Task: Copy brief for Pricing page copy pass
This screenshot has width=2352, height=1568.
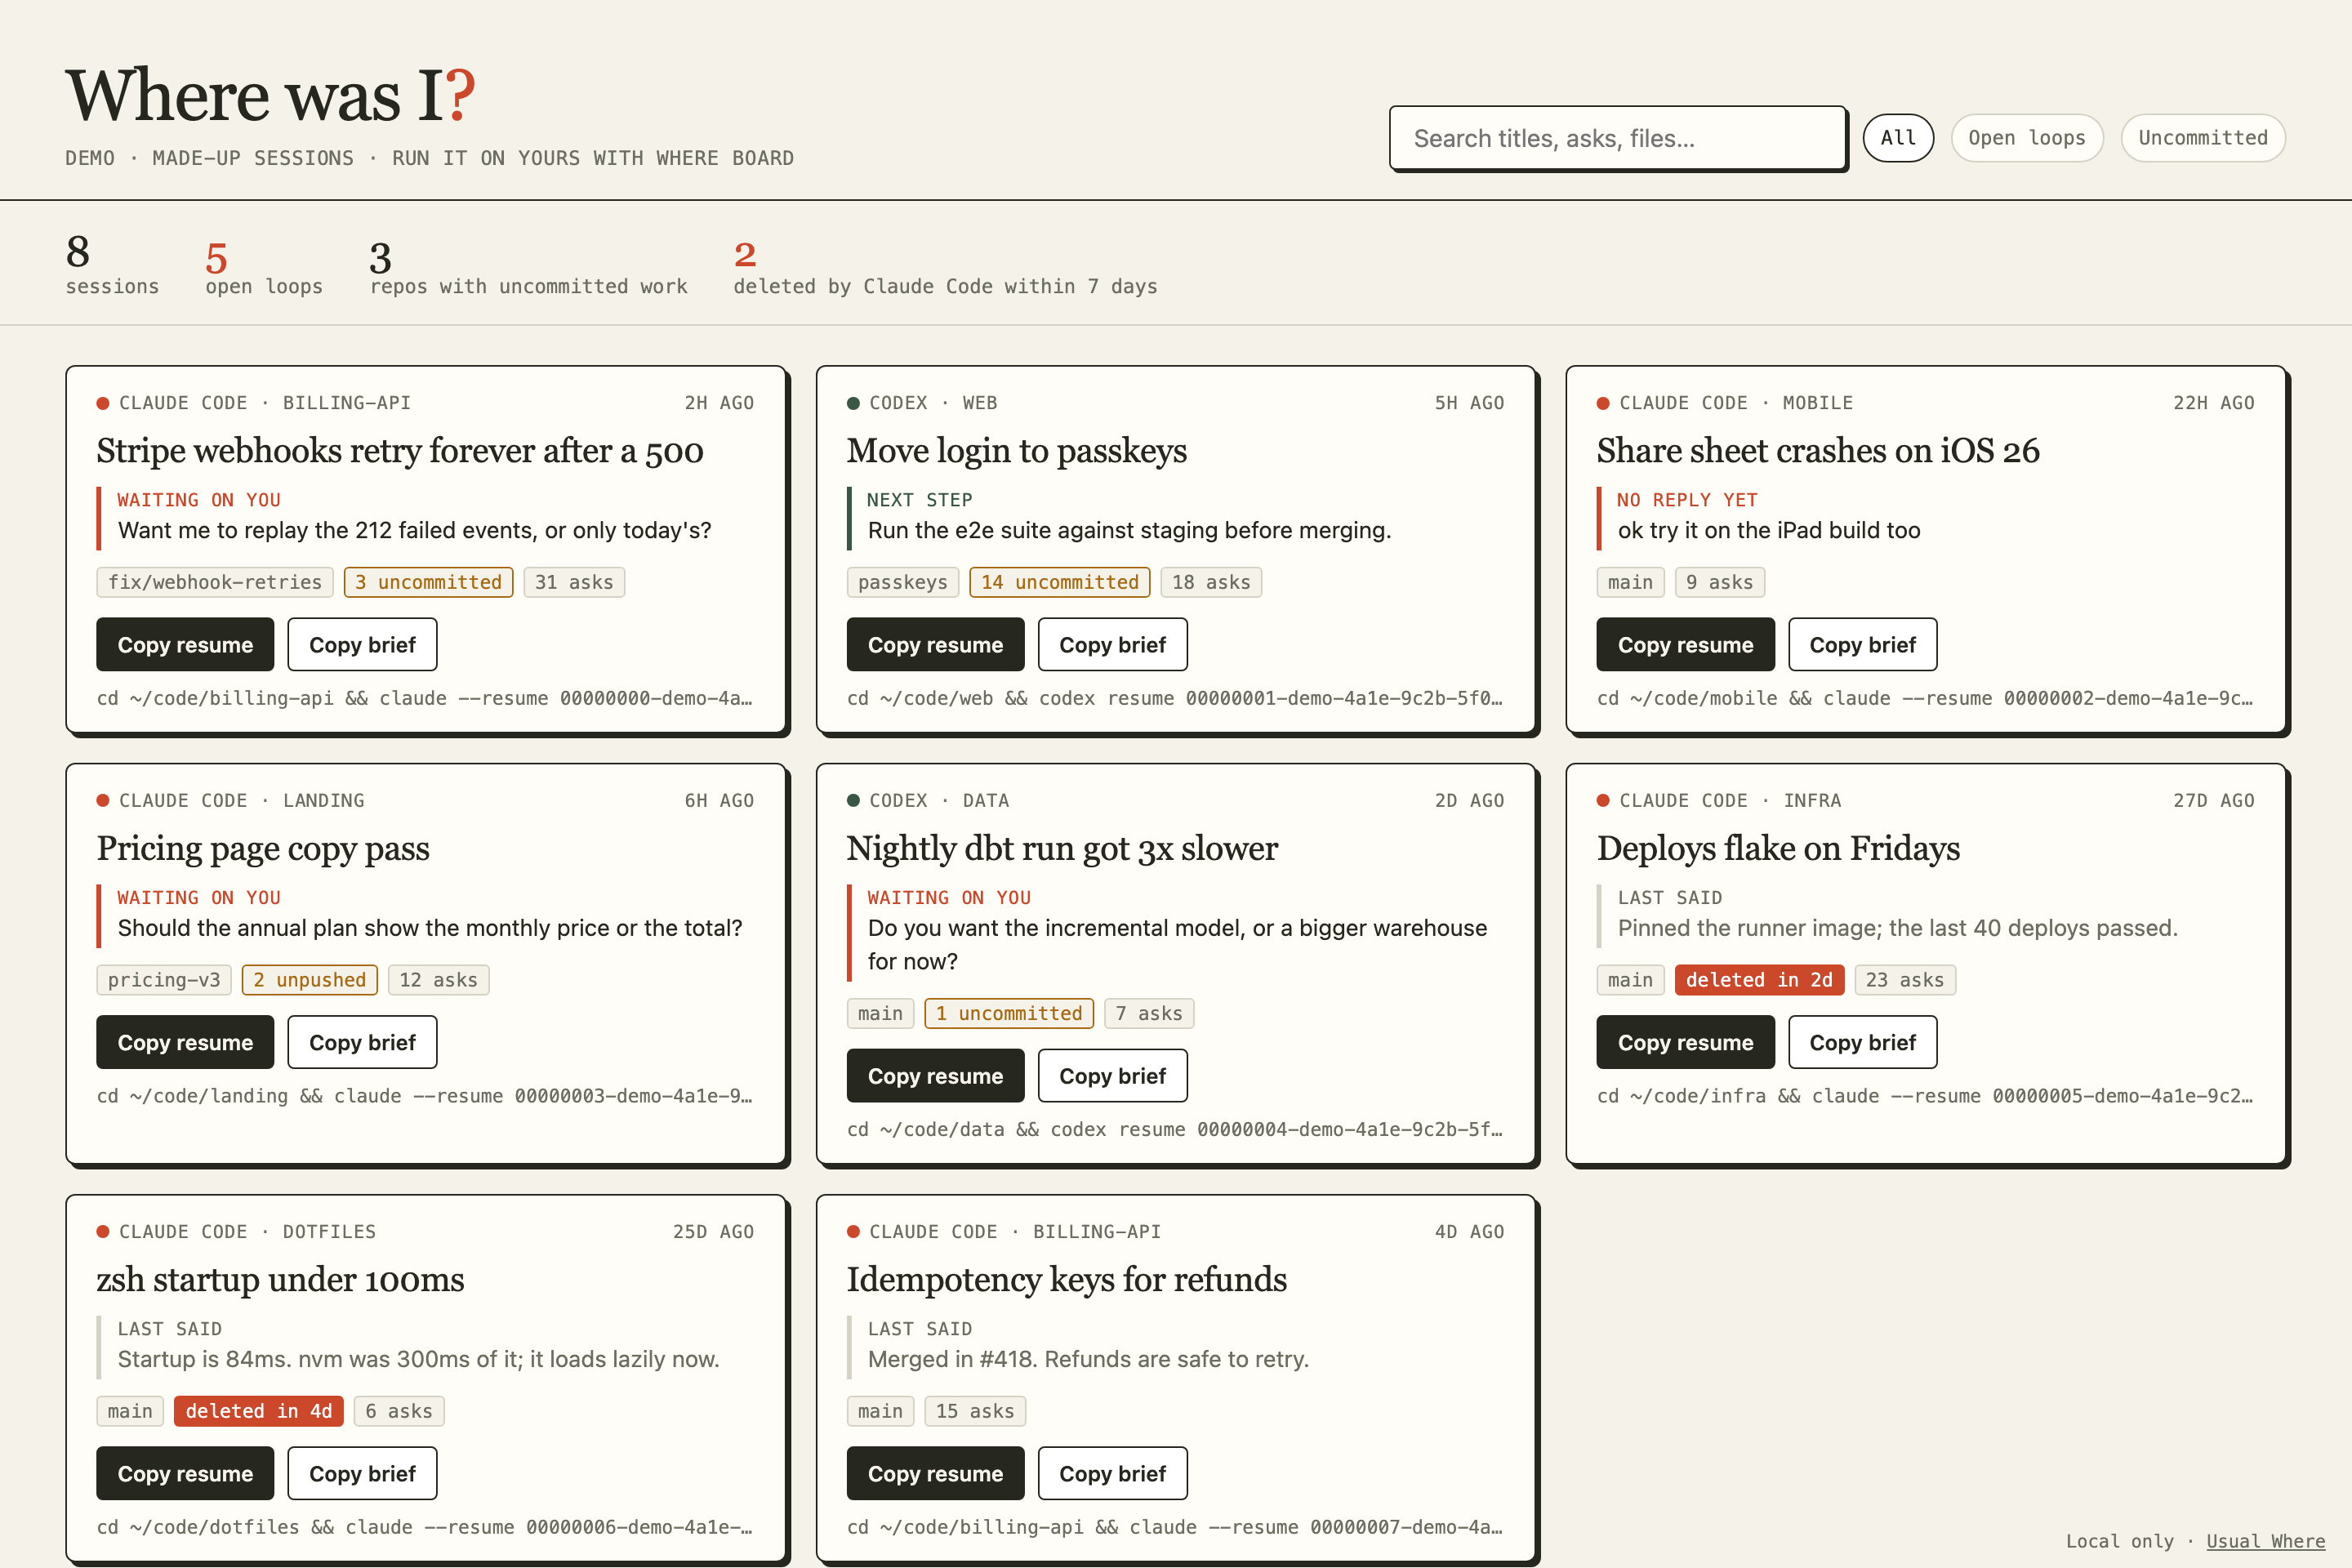Action: [362, 1043]
